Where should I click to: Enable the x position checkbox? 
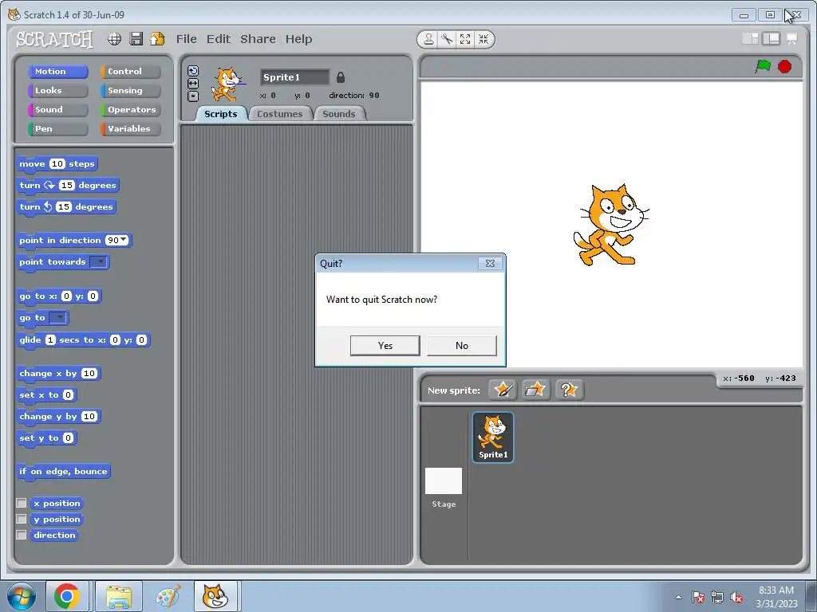pos(22,504)
